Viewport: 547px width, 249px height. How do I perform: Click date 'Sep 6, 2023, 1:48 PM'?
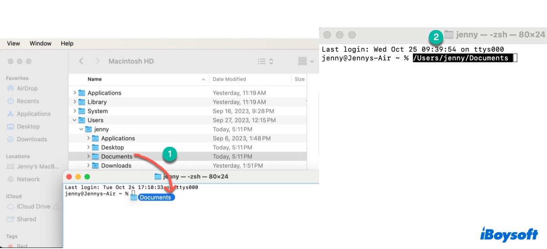click(242, 138)
